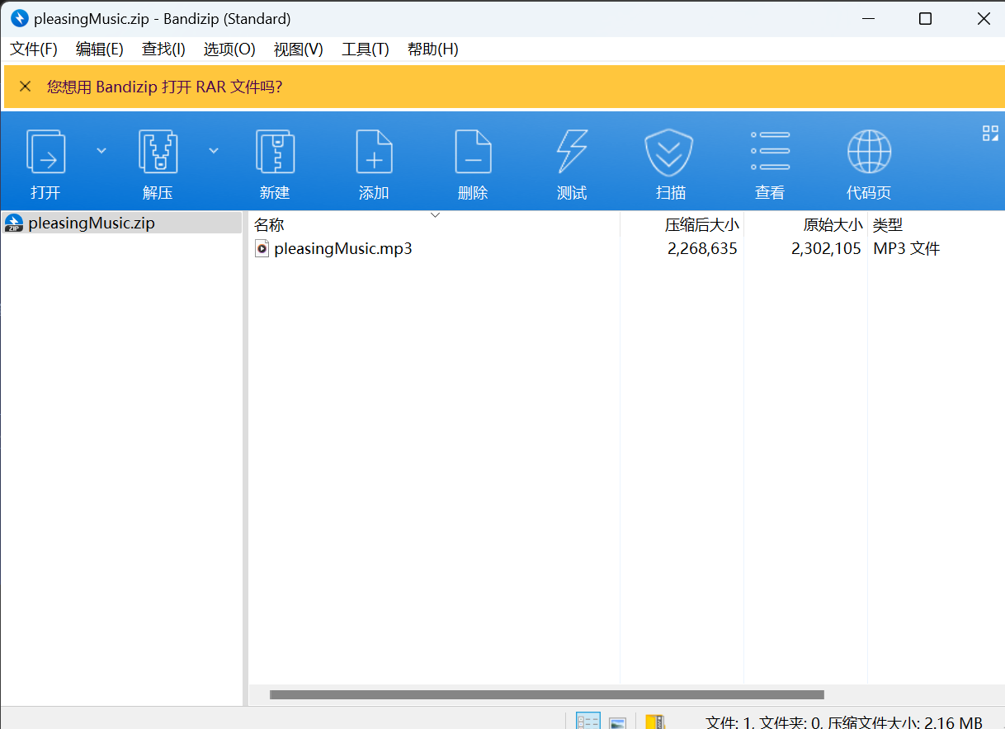Expand the Extract (解压) dropdown arrow

[x=214, y=150]
